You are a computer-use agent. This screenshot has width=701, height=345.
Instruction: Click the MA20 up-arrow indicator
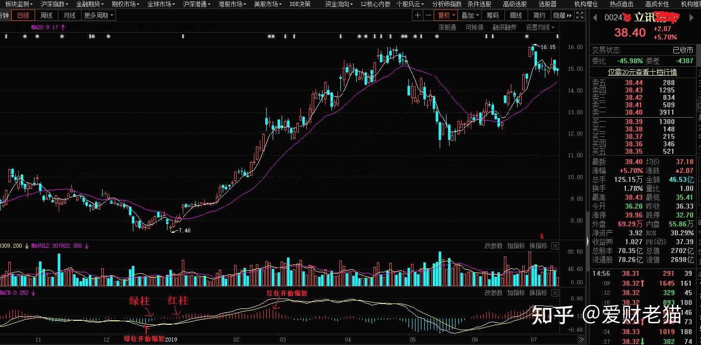pyautogui.click(x=63, y=27)
